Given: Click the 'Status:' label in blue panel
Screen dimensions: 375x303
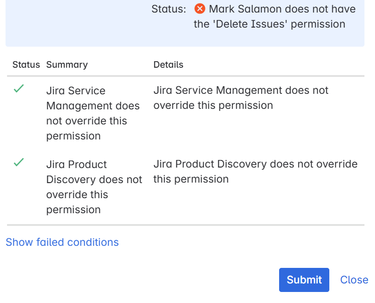Looking at the screenshot, I should pyautogui.click(x=169, y=9).
